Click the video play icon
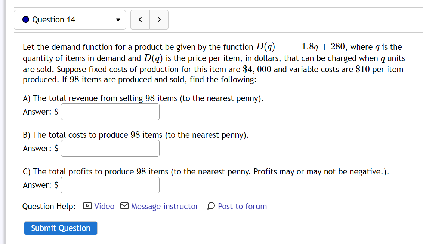The image size is (423, 244). coord(87,206)
